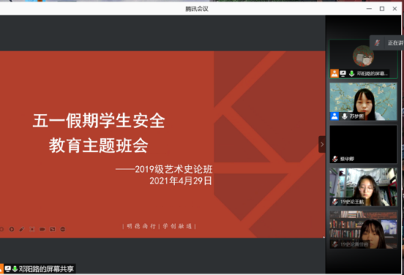Click the screen-share icon in the bottom-left label

8,269
